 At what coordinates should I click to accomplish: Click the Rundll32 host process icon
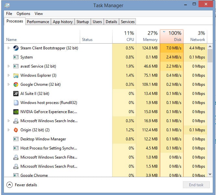pyautogui.click(x=16, y=103)
